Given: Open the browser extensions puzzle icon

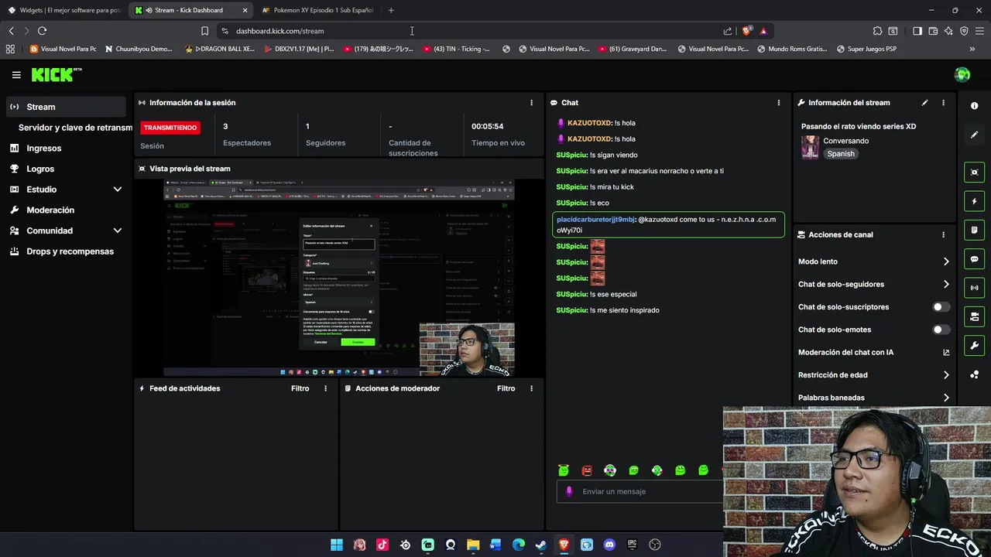Looking at the screenshot, I should coord(877,31).
